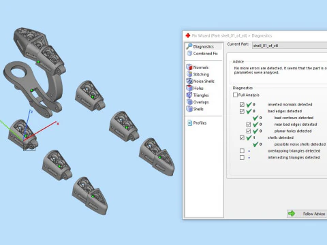Image resolution: width=327 pixels, height=245 pixels.
Task: Click the Current Part field shell_01_of_stl
Action: coord(290,46)
